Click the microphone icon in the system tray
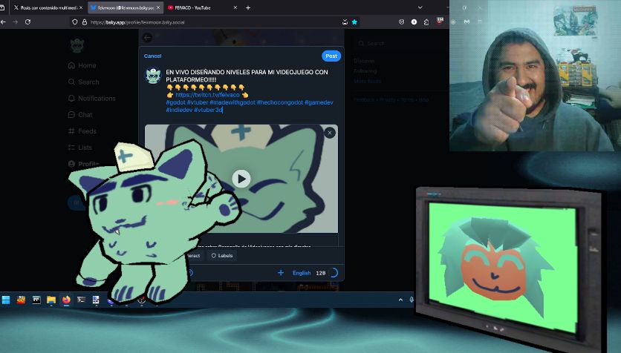Image resolution: width=621 pixels, height=353 pixels. pos(412,300)
